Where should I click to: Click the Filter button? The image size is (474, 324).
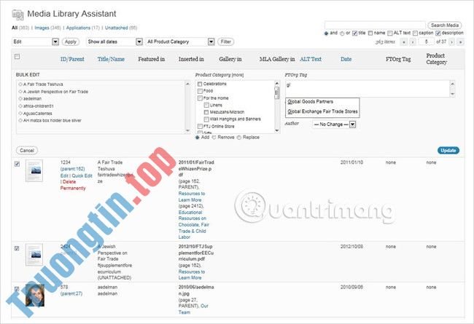click(x=226, y=42)
